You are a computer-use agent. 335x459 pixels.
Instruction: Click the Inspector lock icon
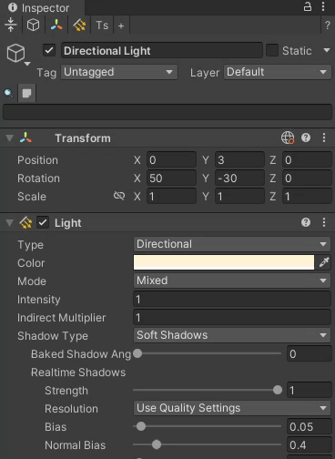click(x=308, y=7)
